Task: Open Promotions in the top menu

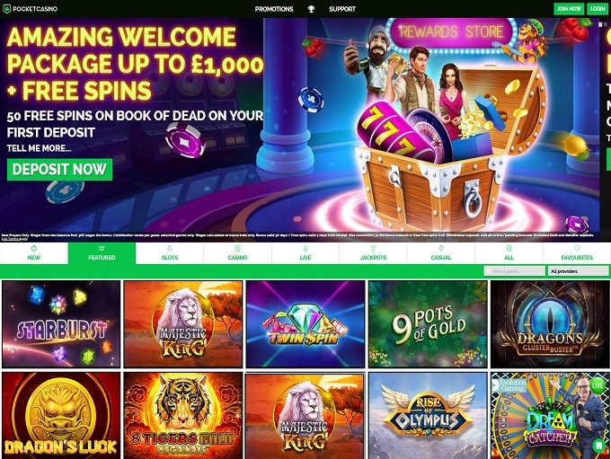Action: (274, 9)
